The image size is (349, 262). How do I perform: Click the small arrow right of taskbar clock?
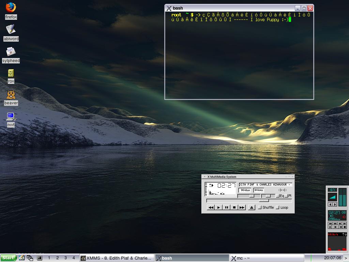tap(346, 258)
